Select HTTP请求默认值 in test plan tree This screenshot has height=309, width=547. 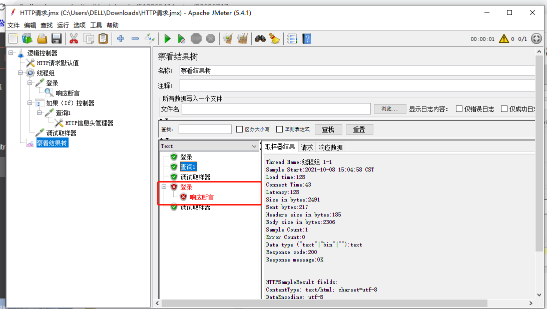(x=58, y=63)
